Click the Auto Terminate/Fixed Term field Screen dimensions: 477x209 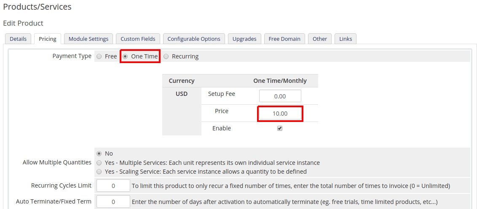[113, 202]
